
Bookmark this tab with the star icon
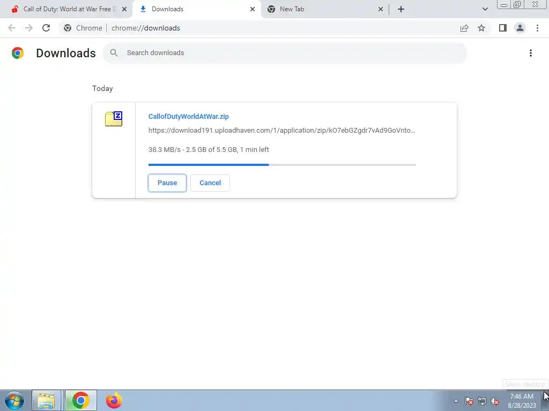pos(481,28)
